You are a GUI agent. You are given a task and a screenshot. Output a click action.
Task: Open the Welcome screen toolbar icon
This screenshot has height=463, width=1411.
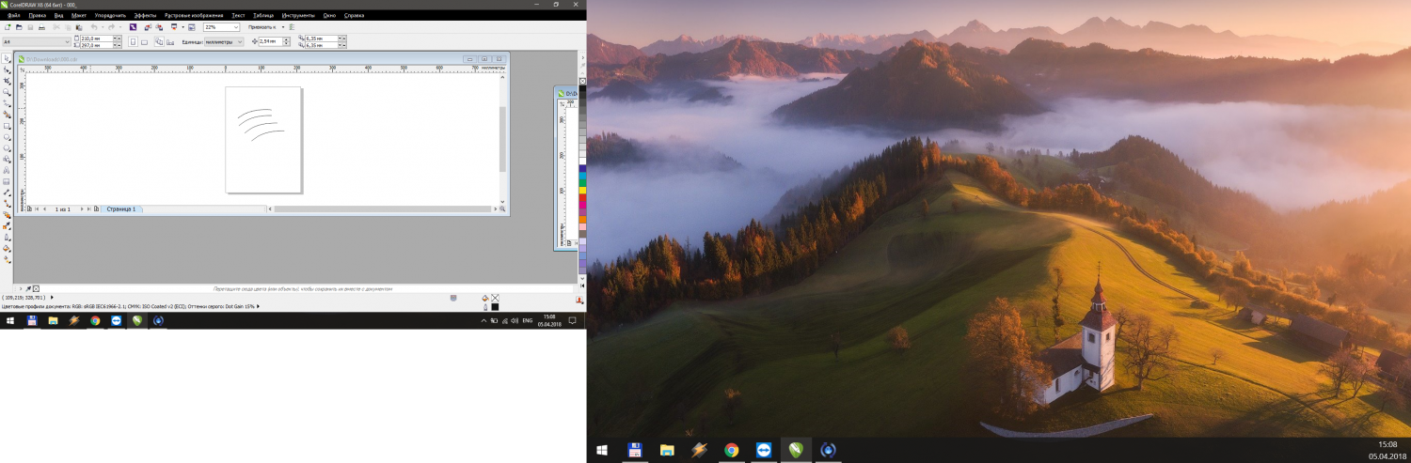pos(192,27)
